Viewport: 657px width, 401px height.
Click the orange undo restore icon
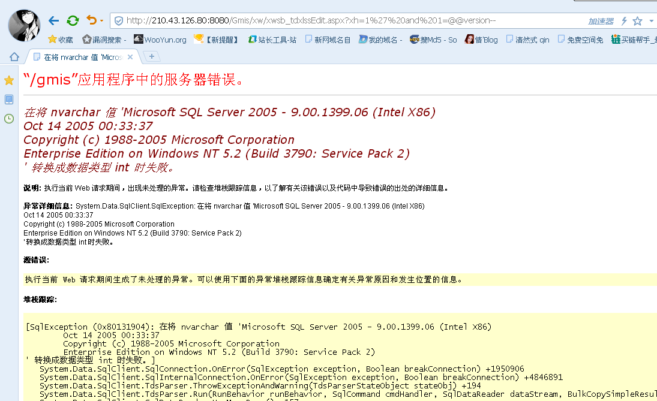[x=91, y=20]
